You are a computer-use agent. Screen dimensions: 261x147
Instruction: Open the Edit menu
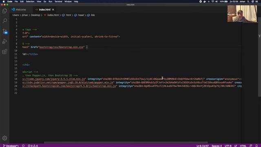pos(22,2)
